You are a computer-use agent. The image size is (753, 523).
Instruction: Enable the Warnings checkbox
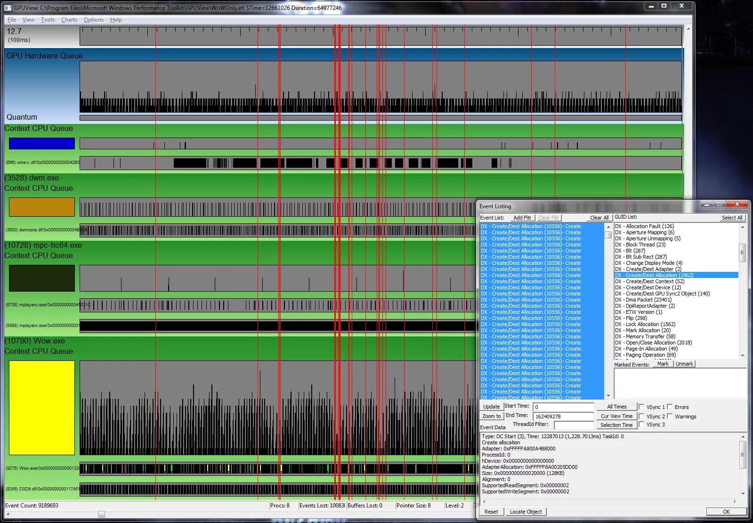coord(670,416)
